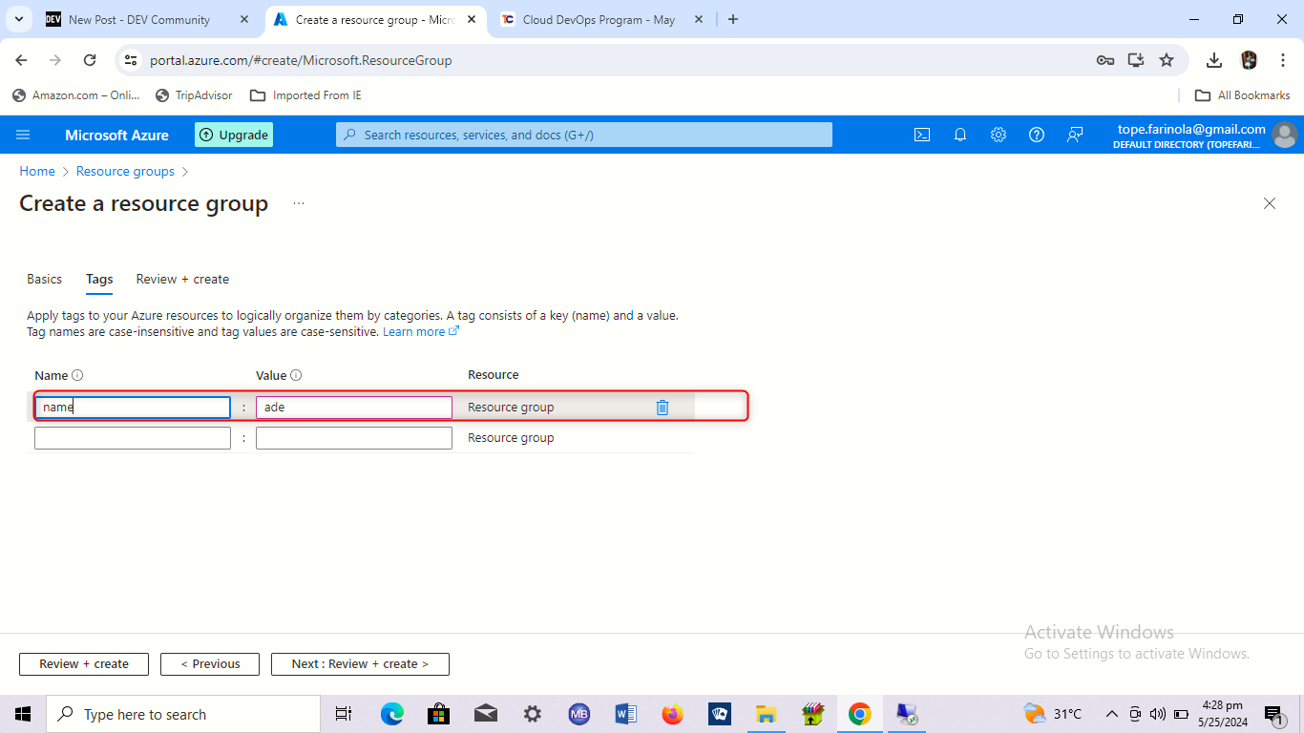The height and width of the screenshot is (733, 1304).
Task: Click the Windows taskbar search box
Action: (x=183, y=714)
